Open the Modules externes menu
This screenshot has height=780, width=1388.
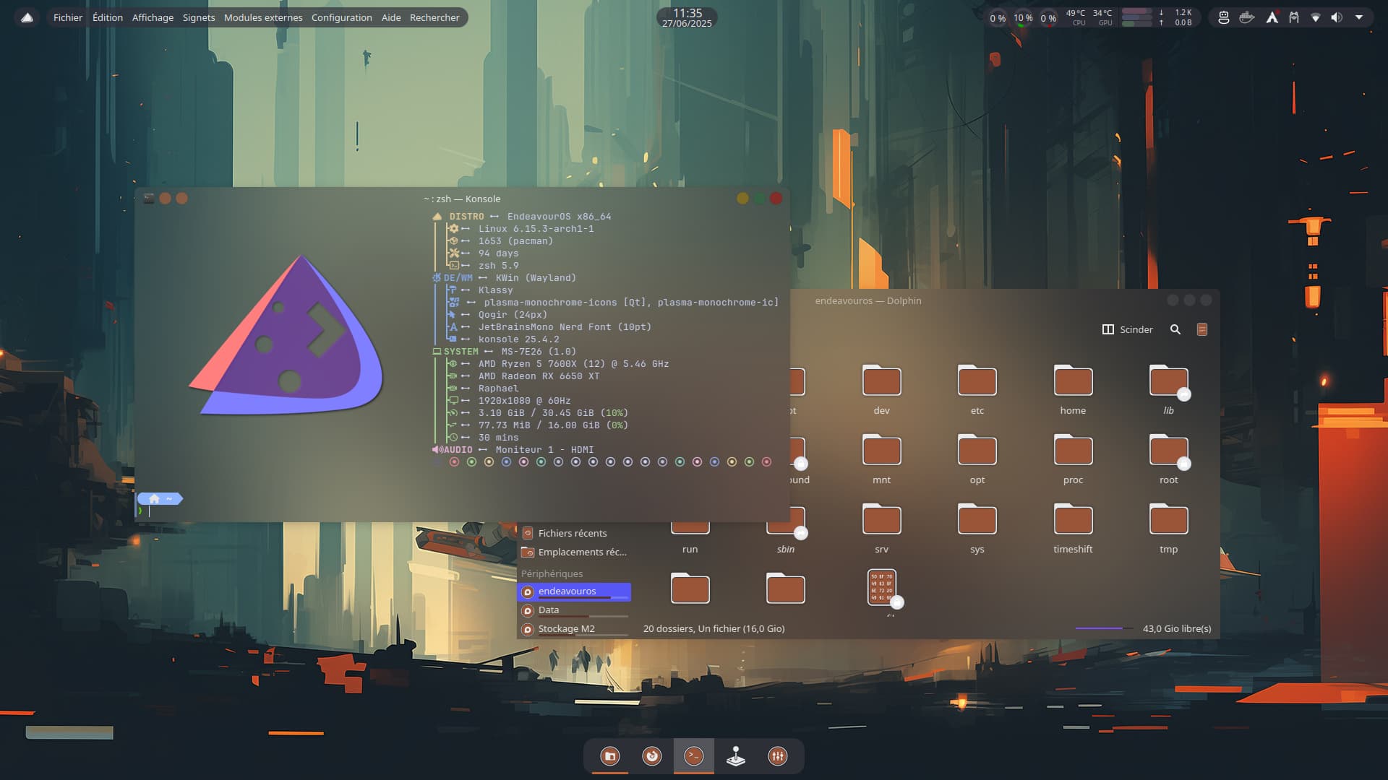(263, 17)
